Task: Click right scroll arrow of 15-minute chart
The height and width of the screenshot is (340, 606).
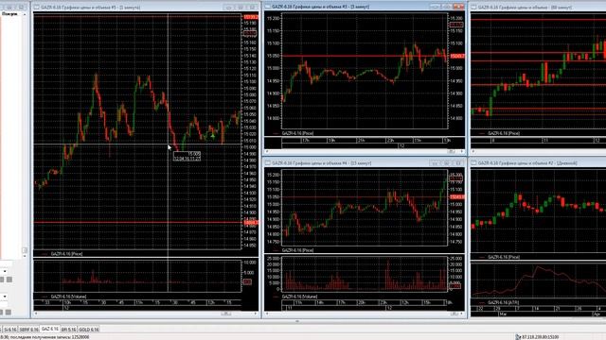Action: point(462,314)
